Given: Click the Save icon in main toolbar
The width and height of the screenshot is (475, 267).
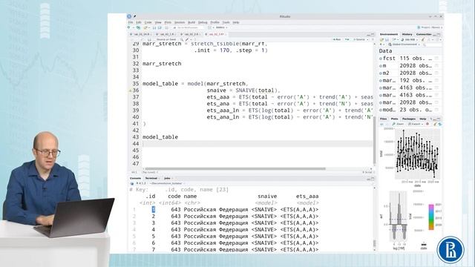Looking at the screenshot, I should [154, 27].
